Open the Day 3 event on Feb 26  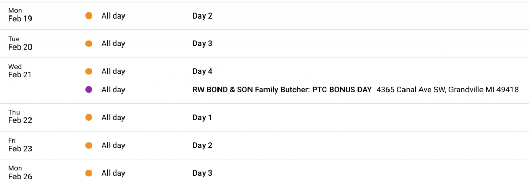203,173
